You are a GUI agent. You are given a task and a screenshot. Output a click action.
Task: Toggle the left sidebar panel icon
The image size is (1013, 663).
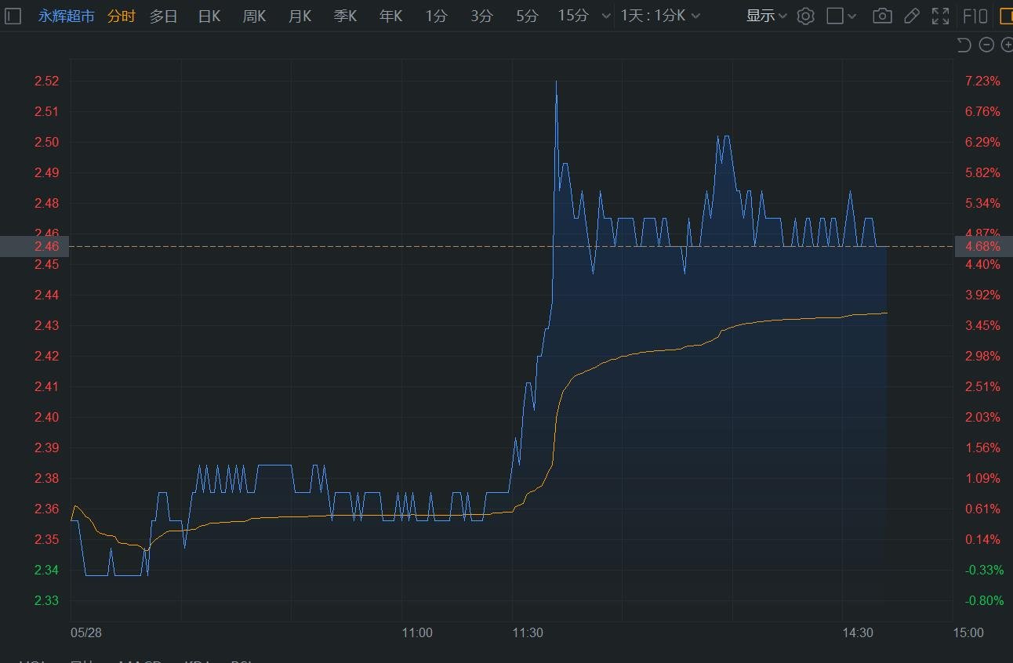tap(13, 16)
